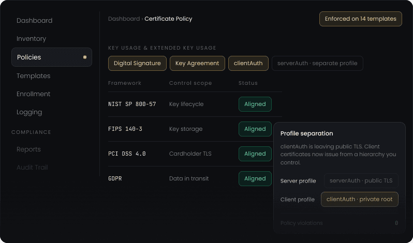Toggle the Digital Signature chip
Screen dimensions: 413x243
[137, 64]
